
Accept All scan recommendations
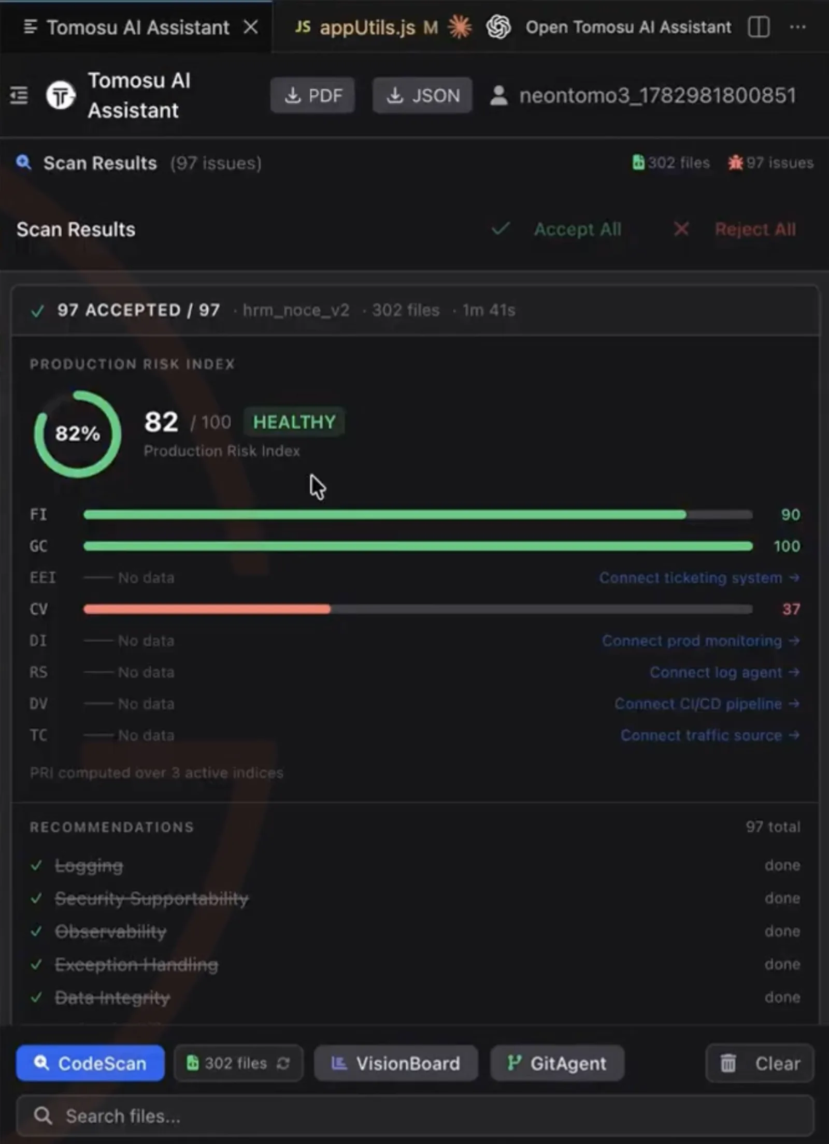click(x=556, y=229)
